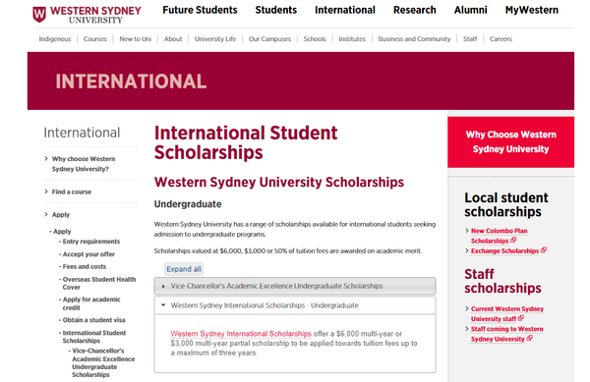Open the New Colombo Plan Scholarships link
590x382 pixels.
coord(499,236)
